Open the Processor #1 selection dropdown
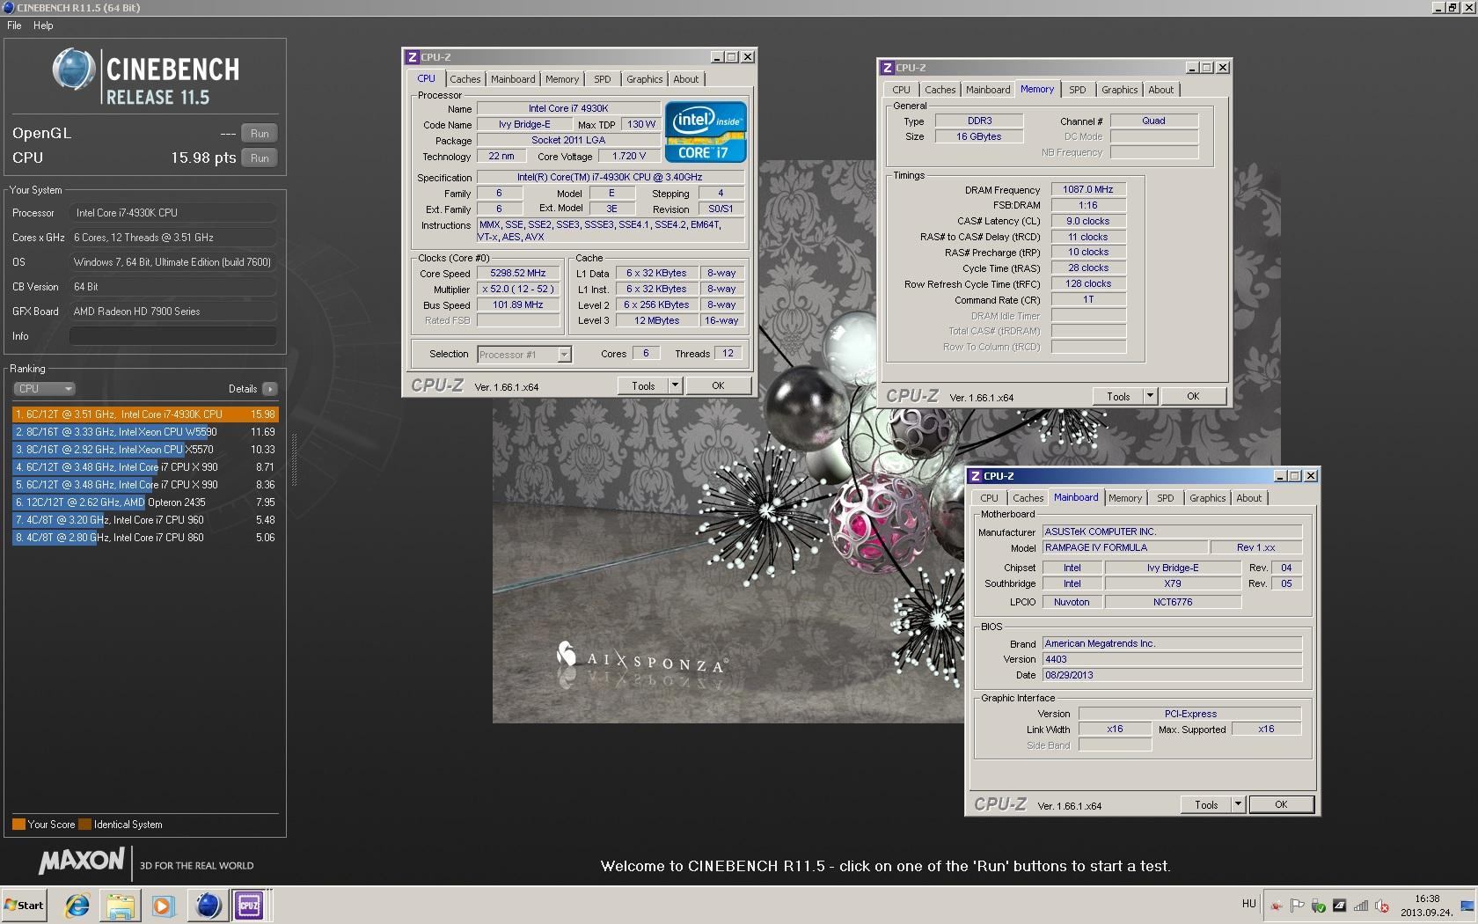 tap(524, 355)
